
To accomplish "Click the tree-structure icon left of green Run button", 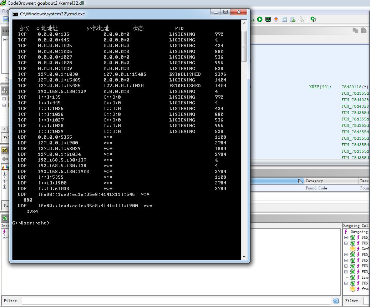I will pos(252,19).
